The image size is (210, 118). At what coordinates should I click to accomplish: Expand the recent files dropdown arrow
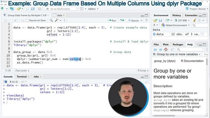(23, 9)
